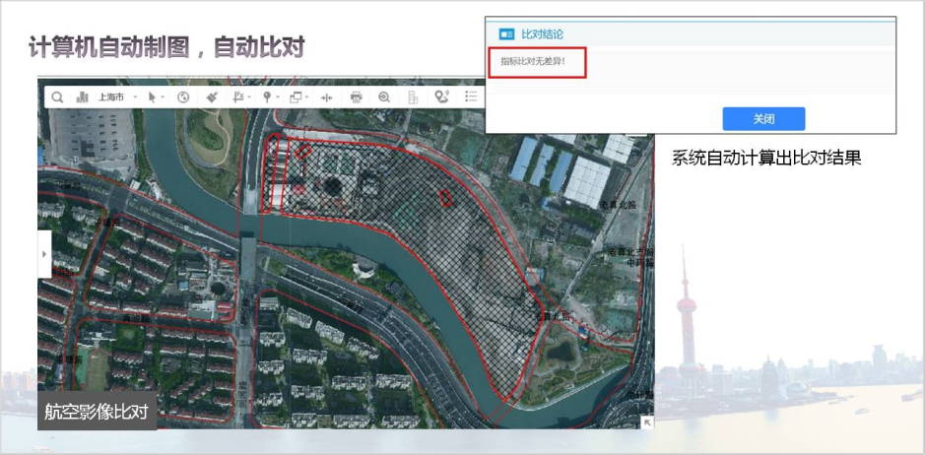The width and height of the screenshot is (925, 455).
Task: Expand the pointer tool dropdown arrow
Action: (x=163, y=97)
